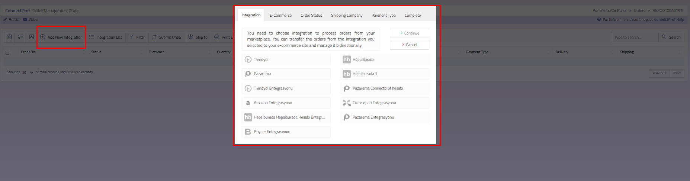Image resolution: width=690 pixels, height=181 pixels.
Task: Select Ciceksepeti Entegrasyonu integration
Action: pos(385,103)
